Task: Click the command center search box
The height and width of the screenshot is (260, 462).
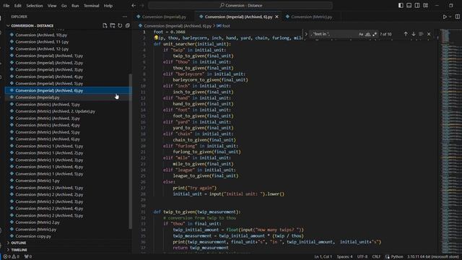Action: tap(240, 5)
